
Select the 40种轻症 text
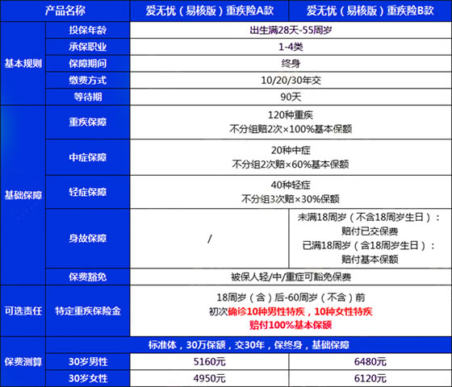291,185
